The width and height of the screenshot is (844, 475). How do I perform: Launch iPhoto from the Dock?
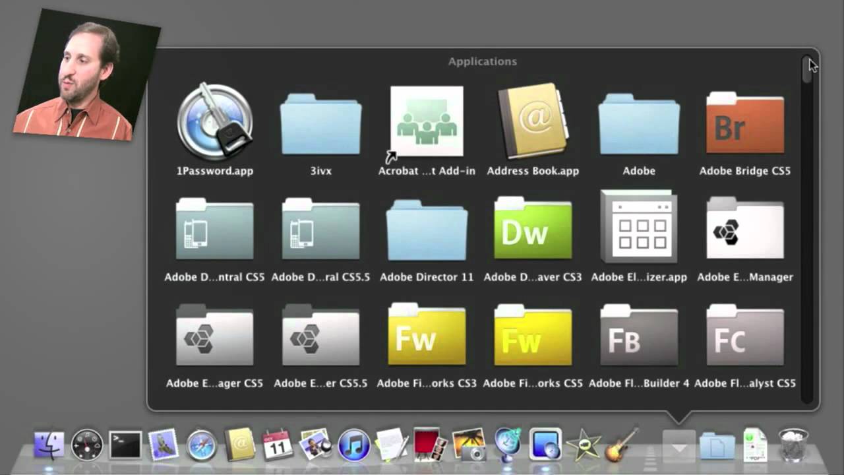[x=469, y=444]
